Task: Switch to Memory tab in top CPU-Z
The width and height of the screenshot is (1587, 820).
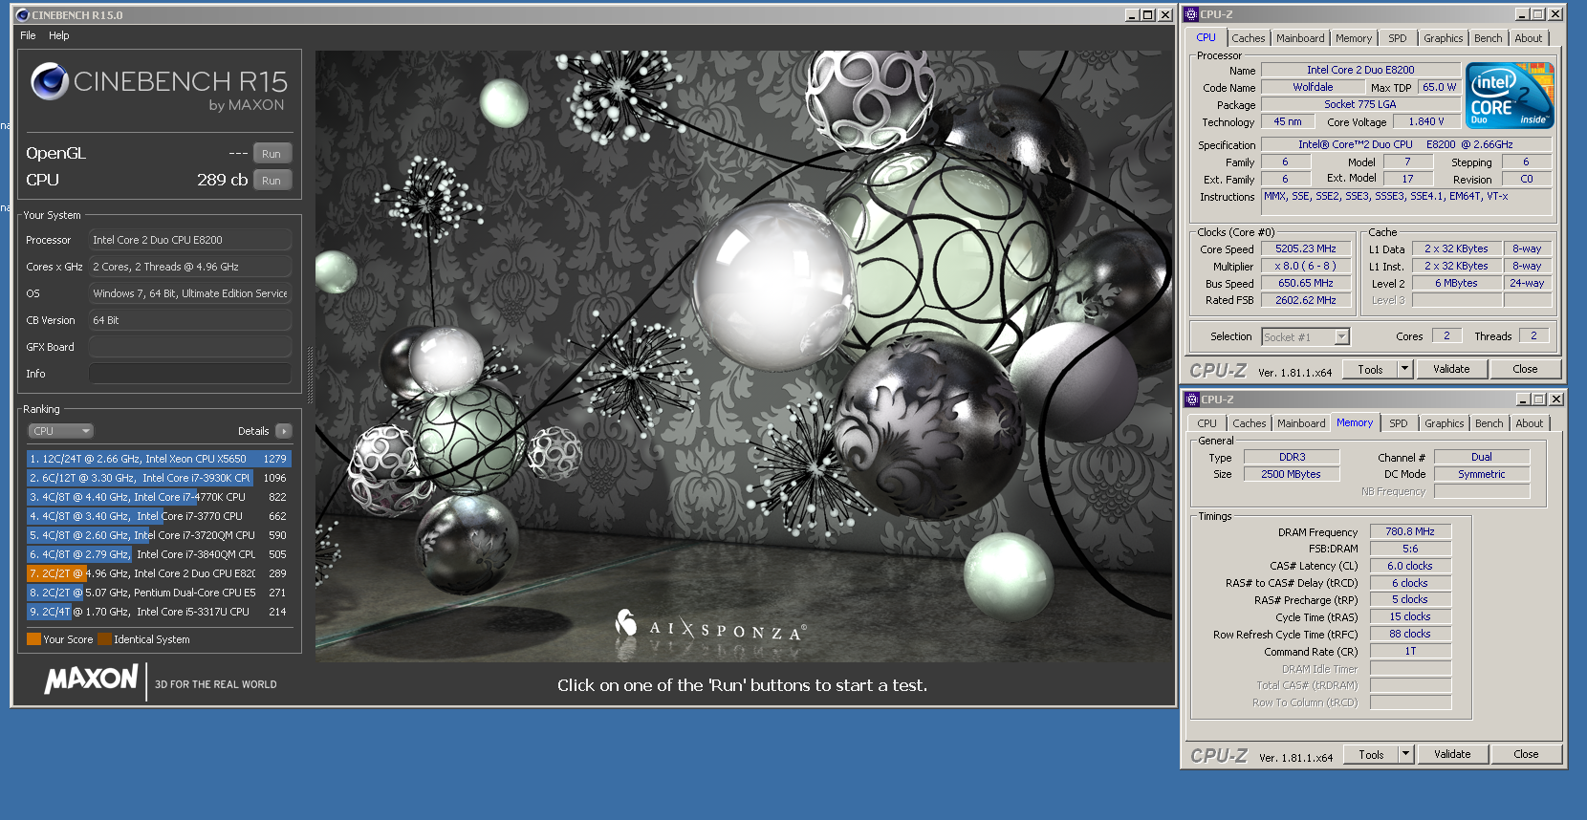Action: coord(1354,38)
